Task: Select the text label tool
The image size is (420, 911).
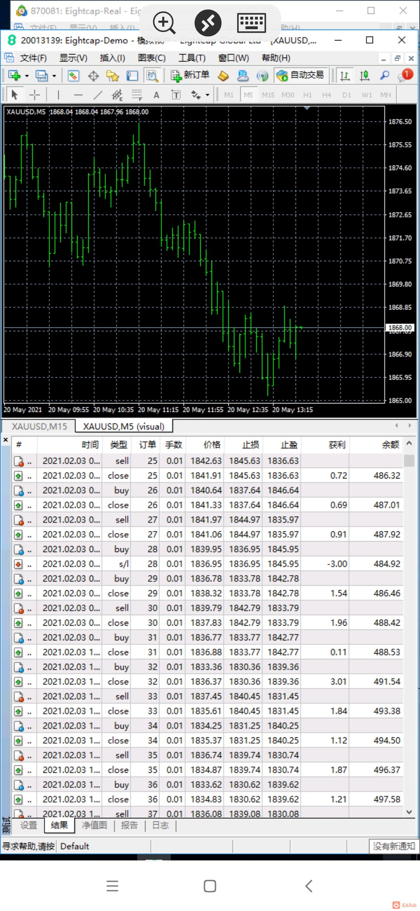Action: [176, 95]
